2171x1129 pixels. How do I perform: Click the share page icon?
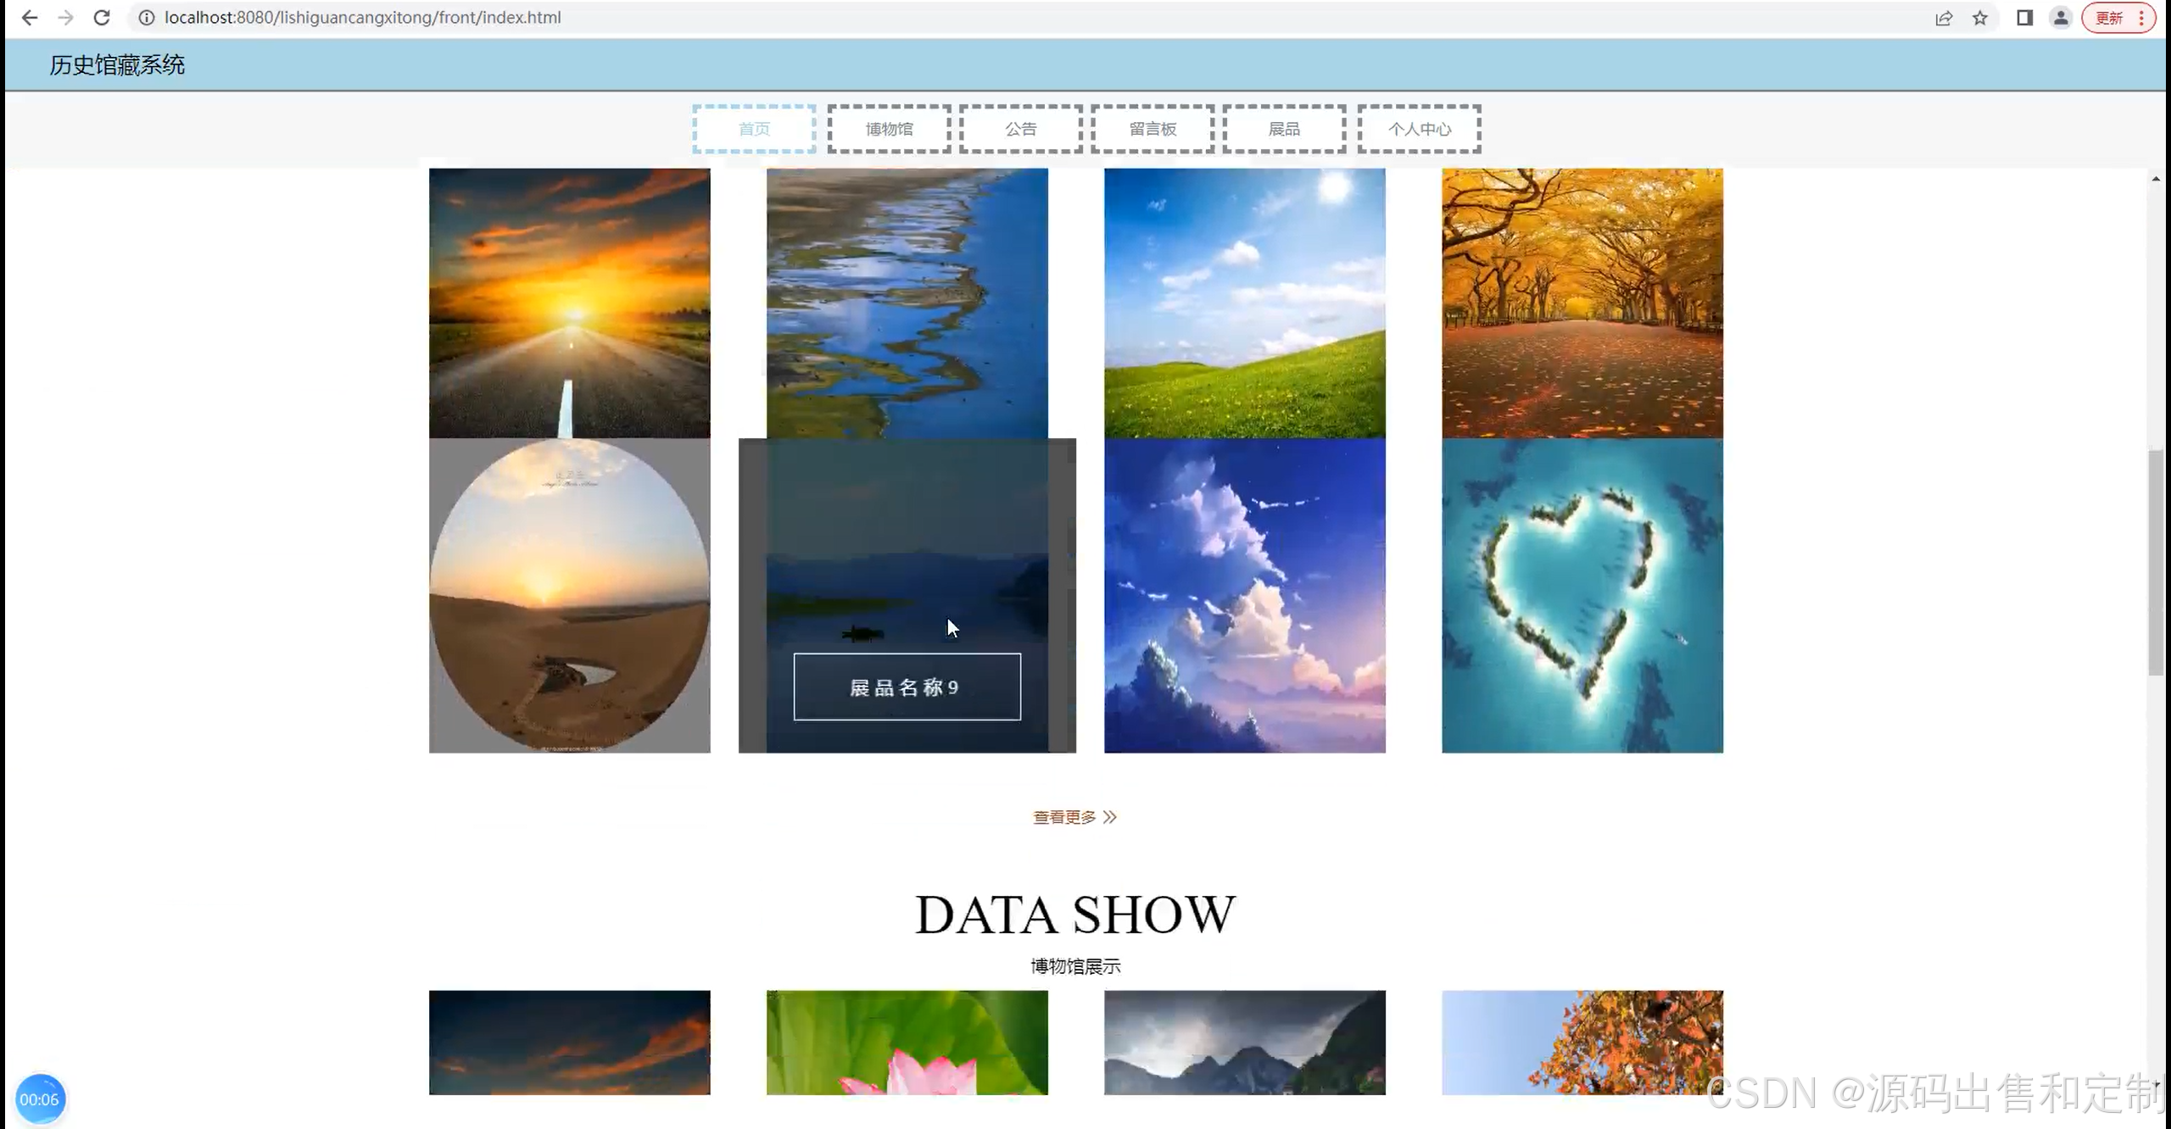[x=1944, y=18]
